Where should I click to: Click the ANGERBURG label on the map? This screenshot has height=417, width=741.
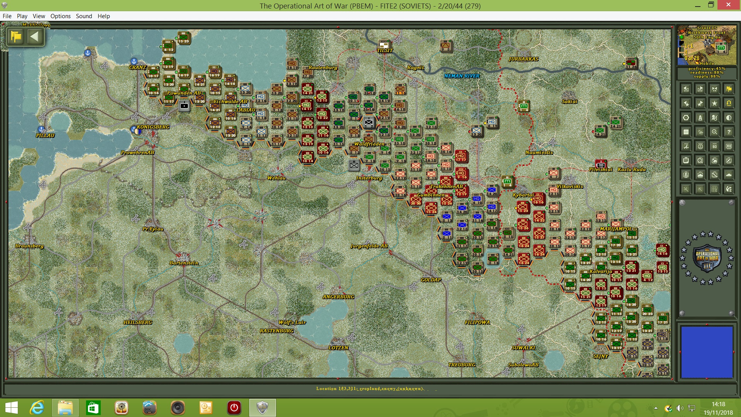pos(338,297)
